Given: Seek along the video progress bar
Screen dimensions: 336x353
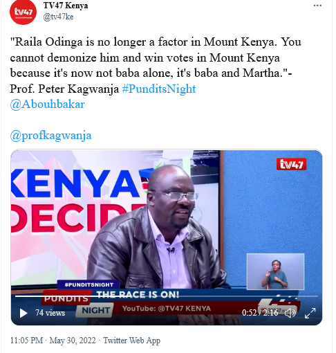Looking at the screenshot, I should (167, 296).
